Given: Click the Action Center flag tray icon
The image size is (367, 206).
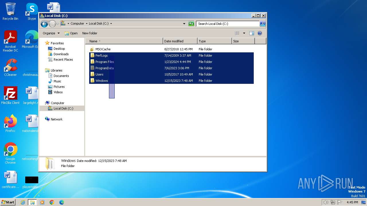Looking at the screenshot, I should point(340,202).
